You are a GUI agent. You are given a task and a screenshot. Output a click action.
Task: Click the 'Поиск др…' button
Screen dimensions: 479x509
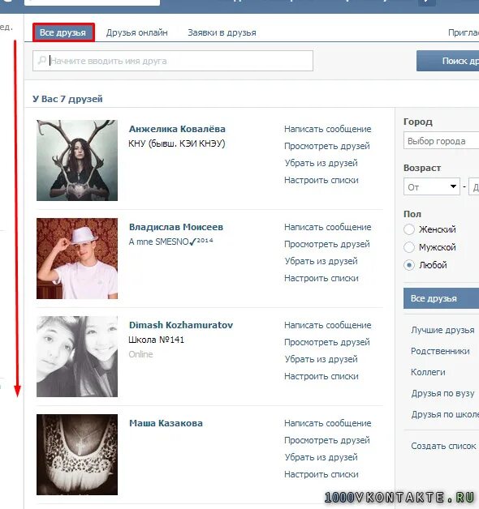pyautogui.click(x=448, y=61)
